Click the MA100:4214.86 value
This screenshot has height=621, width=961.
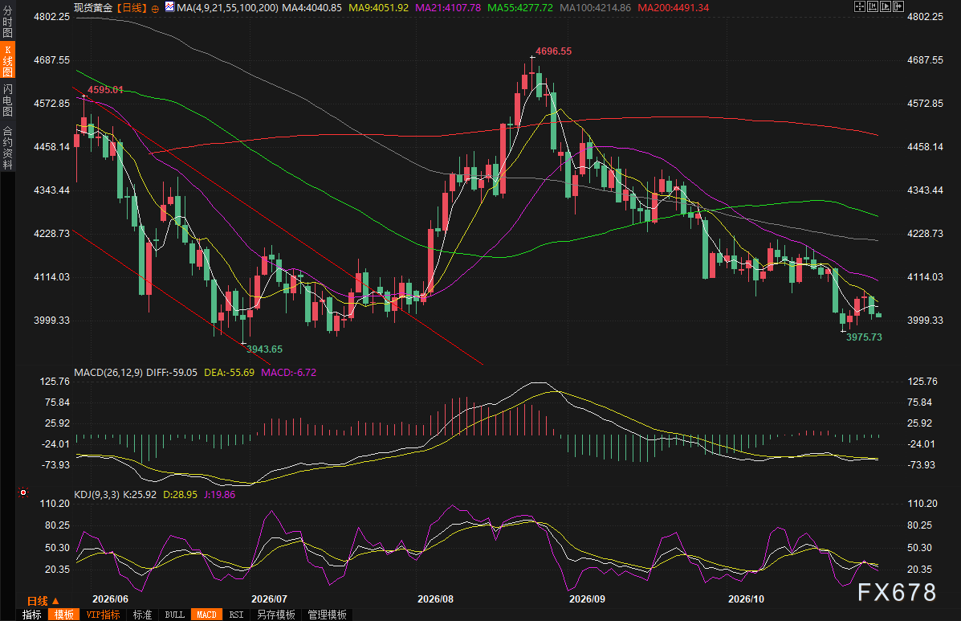pyautogui.click(x=596, y=8)
